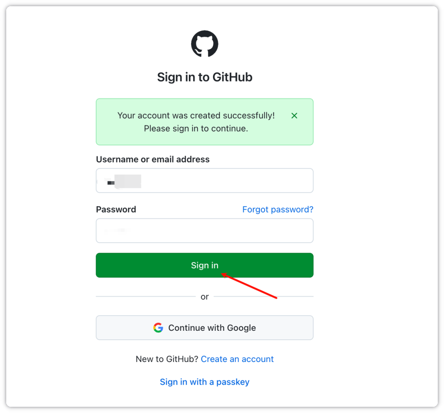The height and width of the screenshot is (413, 444).
Task: Open the Forgot password? link
Action: coord(277,209)
